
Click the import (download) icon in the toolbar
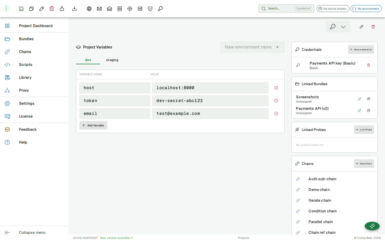(x=75, y=9)
